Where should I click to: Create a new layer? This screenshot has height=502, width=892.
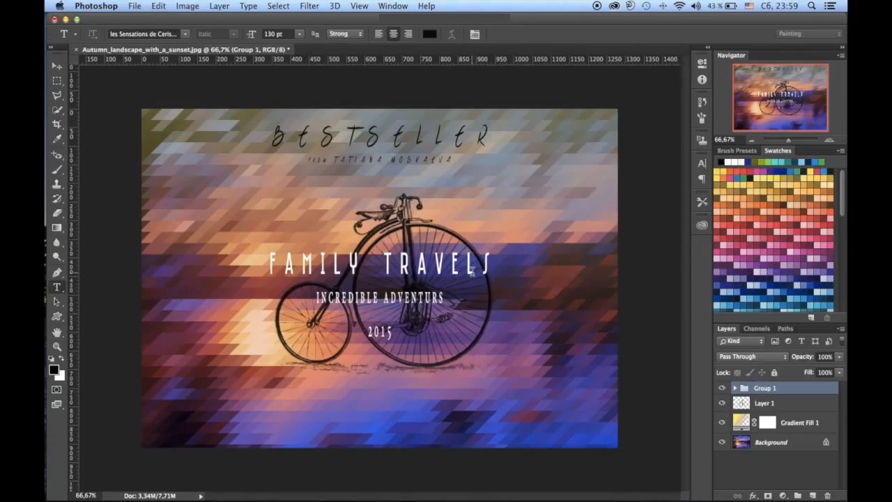813,496
